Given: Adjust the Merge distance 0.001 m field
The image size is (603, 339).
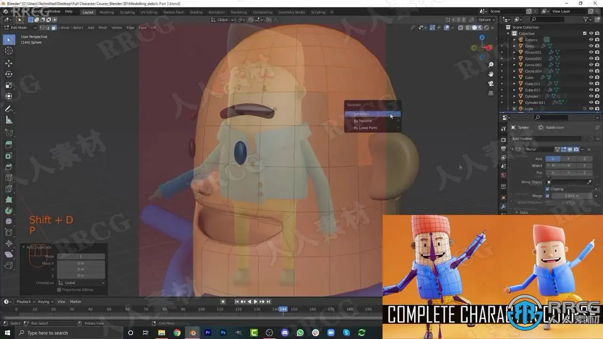Looking at the screenshot, I should [572, 196].
